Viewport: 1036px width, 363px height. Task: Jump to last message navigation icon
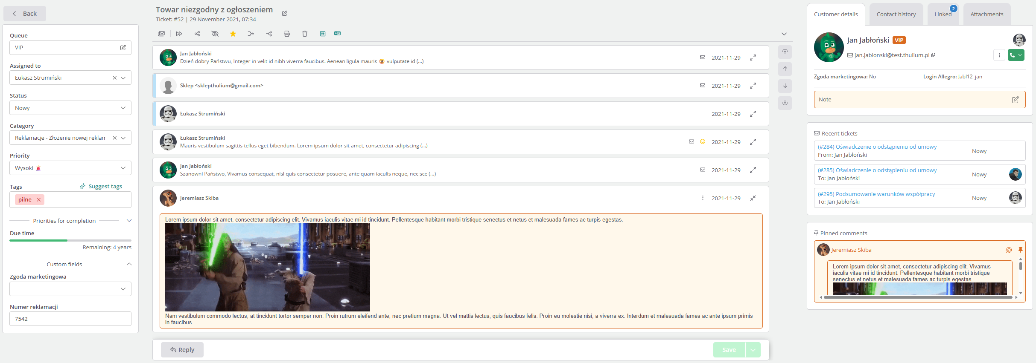[x=785, y=103]
